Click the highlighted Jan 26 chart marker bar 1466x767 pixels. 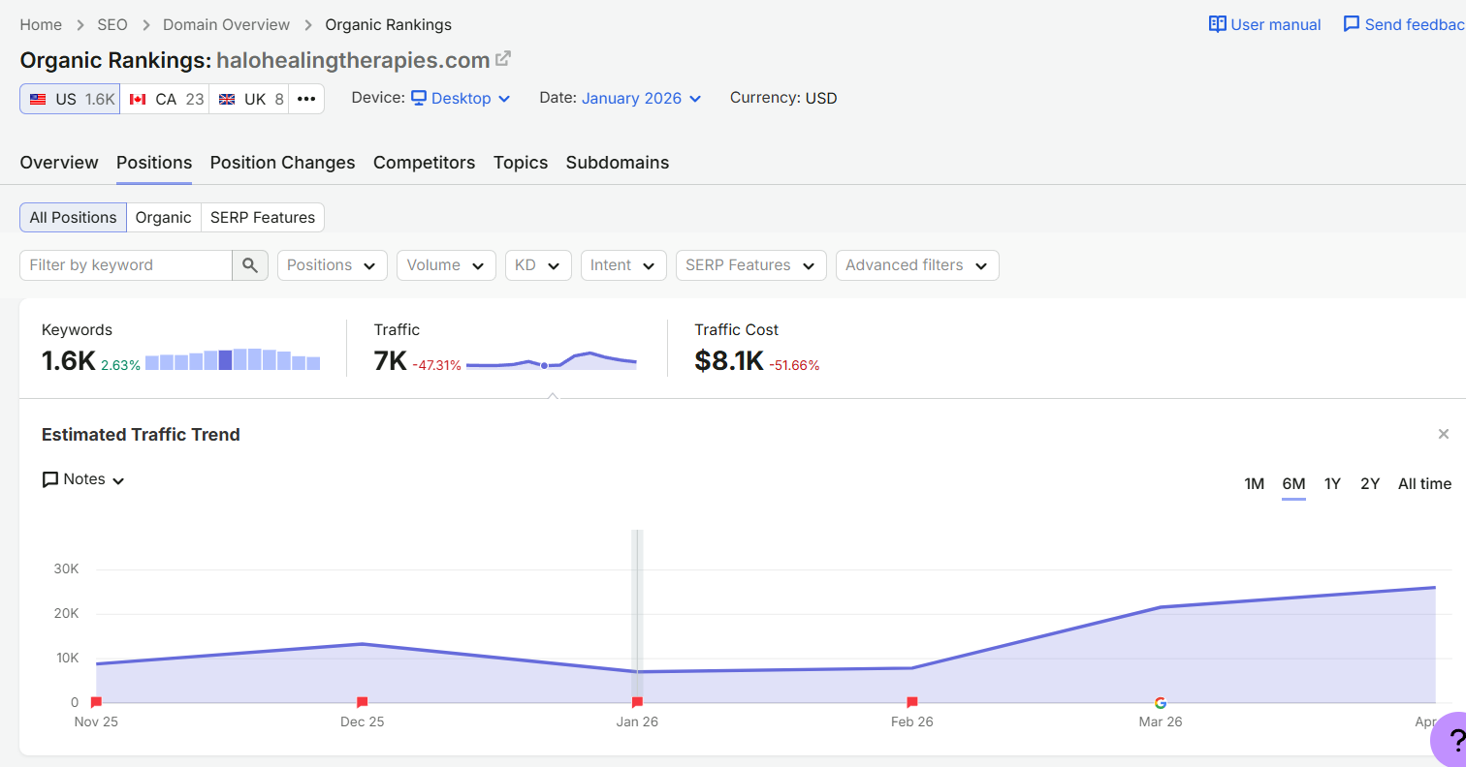point(637,616)
